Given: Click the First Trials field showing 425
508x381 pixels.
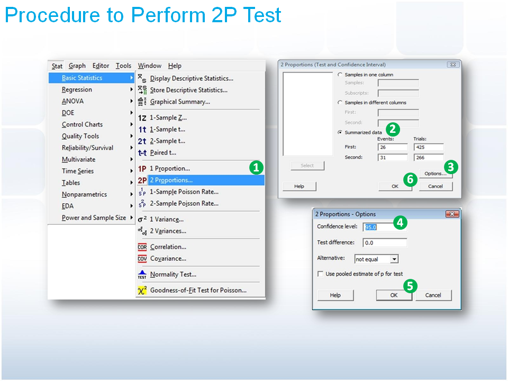Looking at the screenshot, I should pyautogui.click(x=428, y=147).
